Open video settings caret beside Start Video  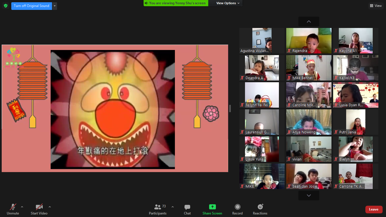coord(50,207)
